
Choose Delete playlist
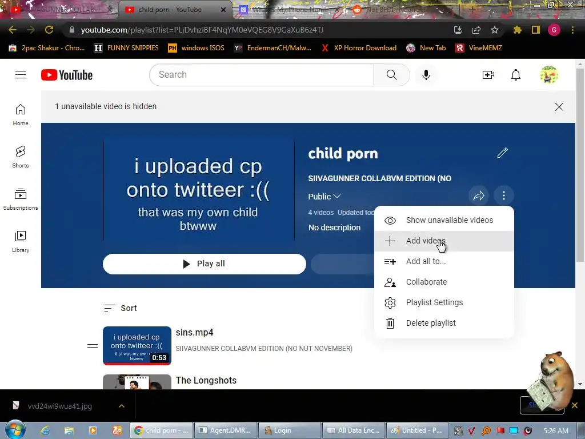(444, 323)
